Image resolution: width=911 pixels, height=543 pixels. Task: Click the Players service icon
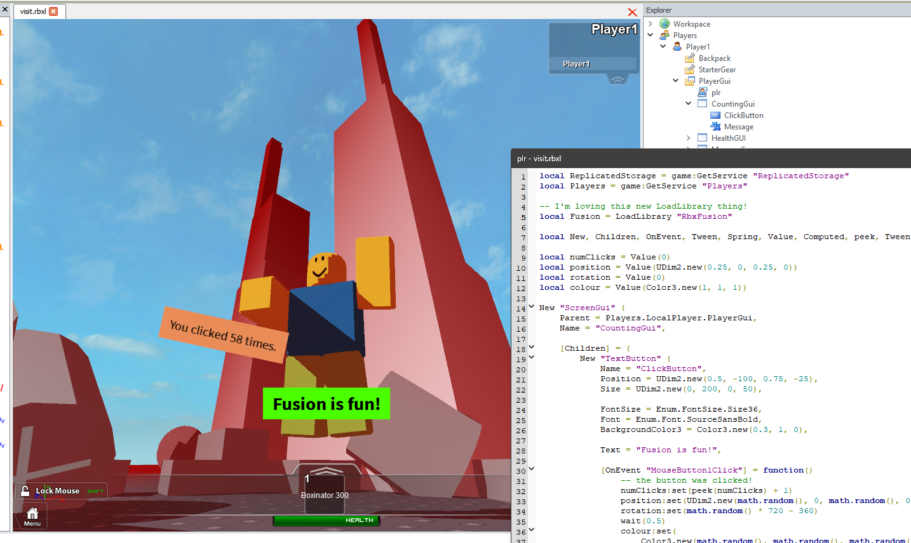(x=665, y=35)
